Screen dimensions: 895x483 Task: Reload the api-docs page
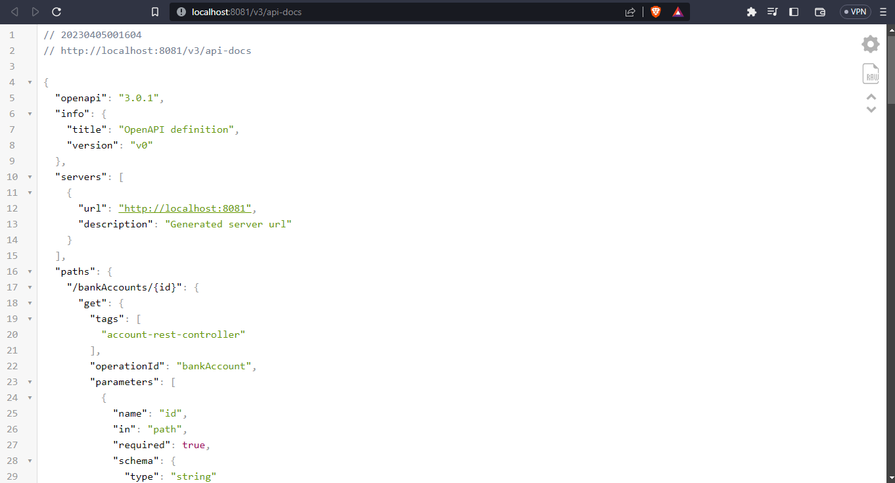tap(57, 11)
